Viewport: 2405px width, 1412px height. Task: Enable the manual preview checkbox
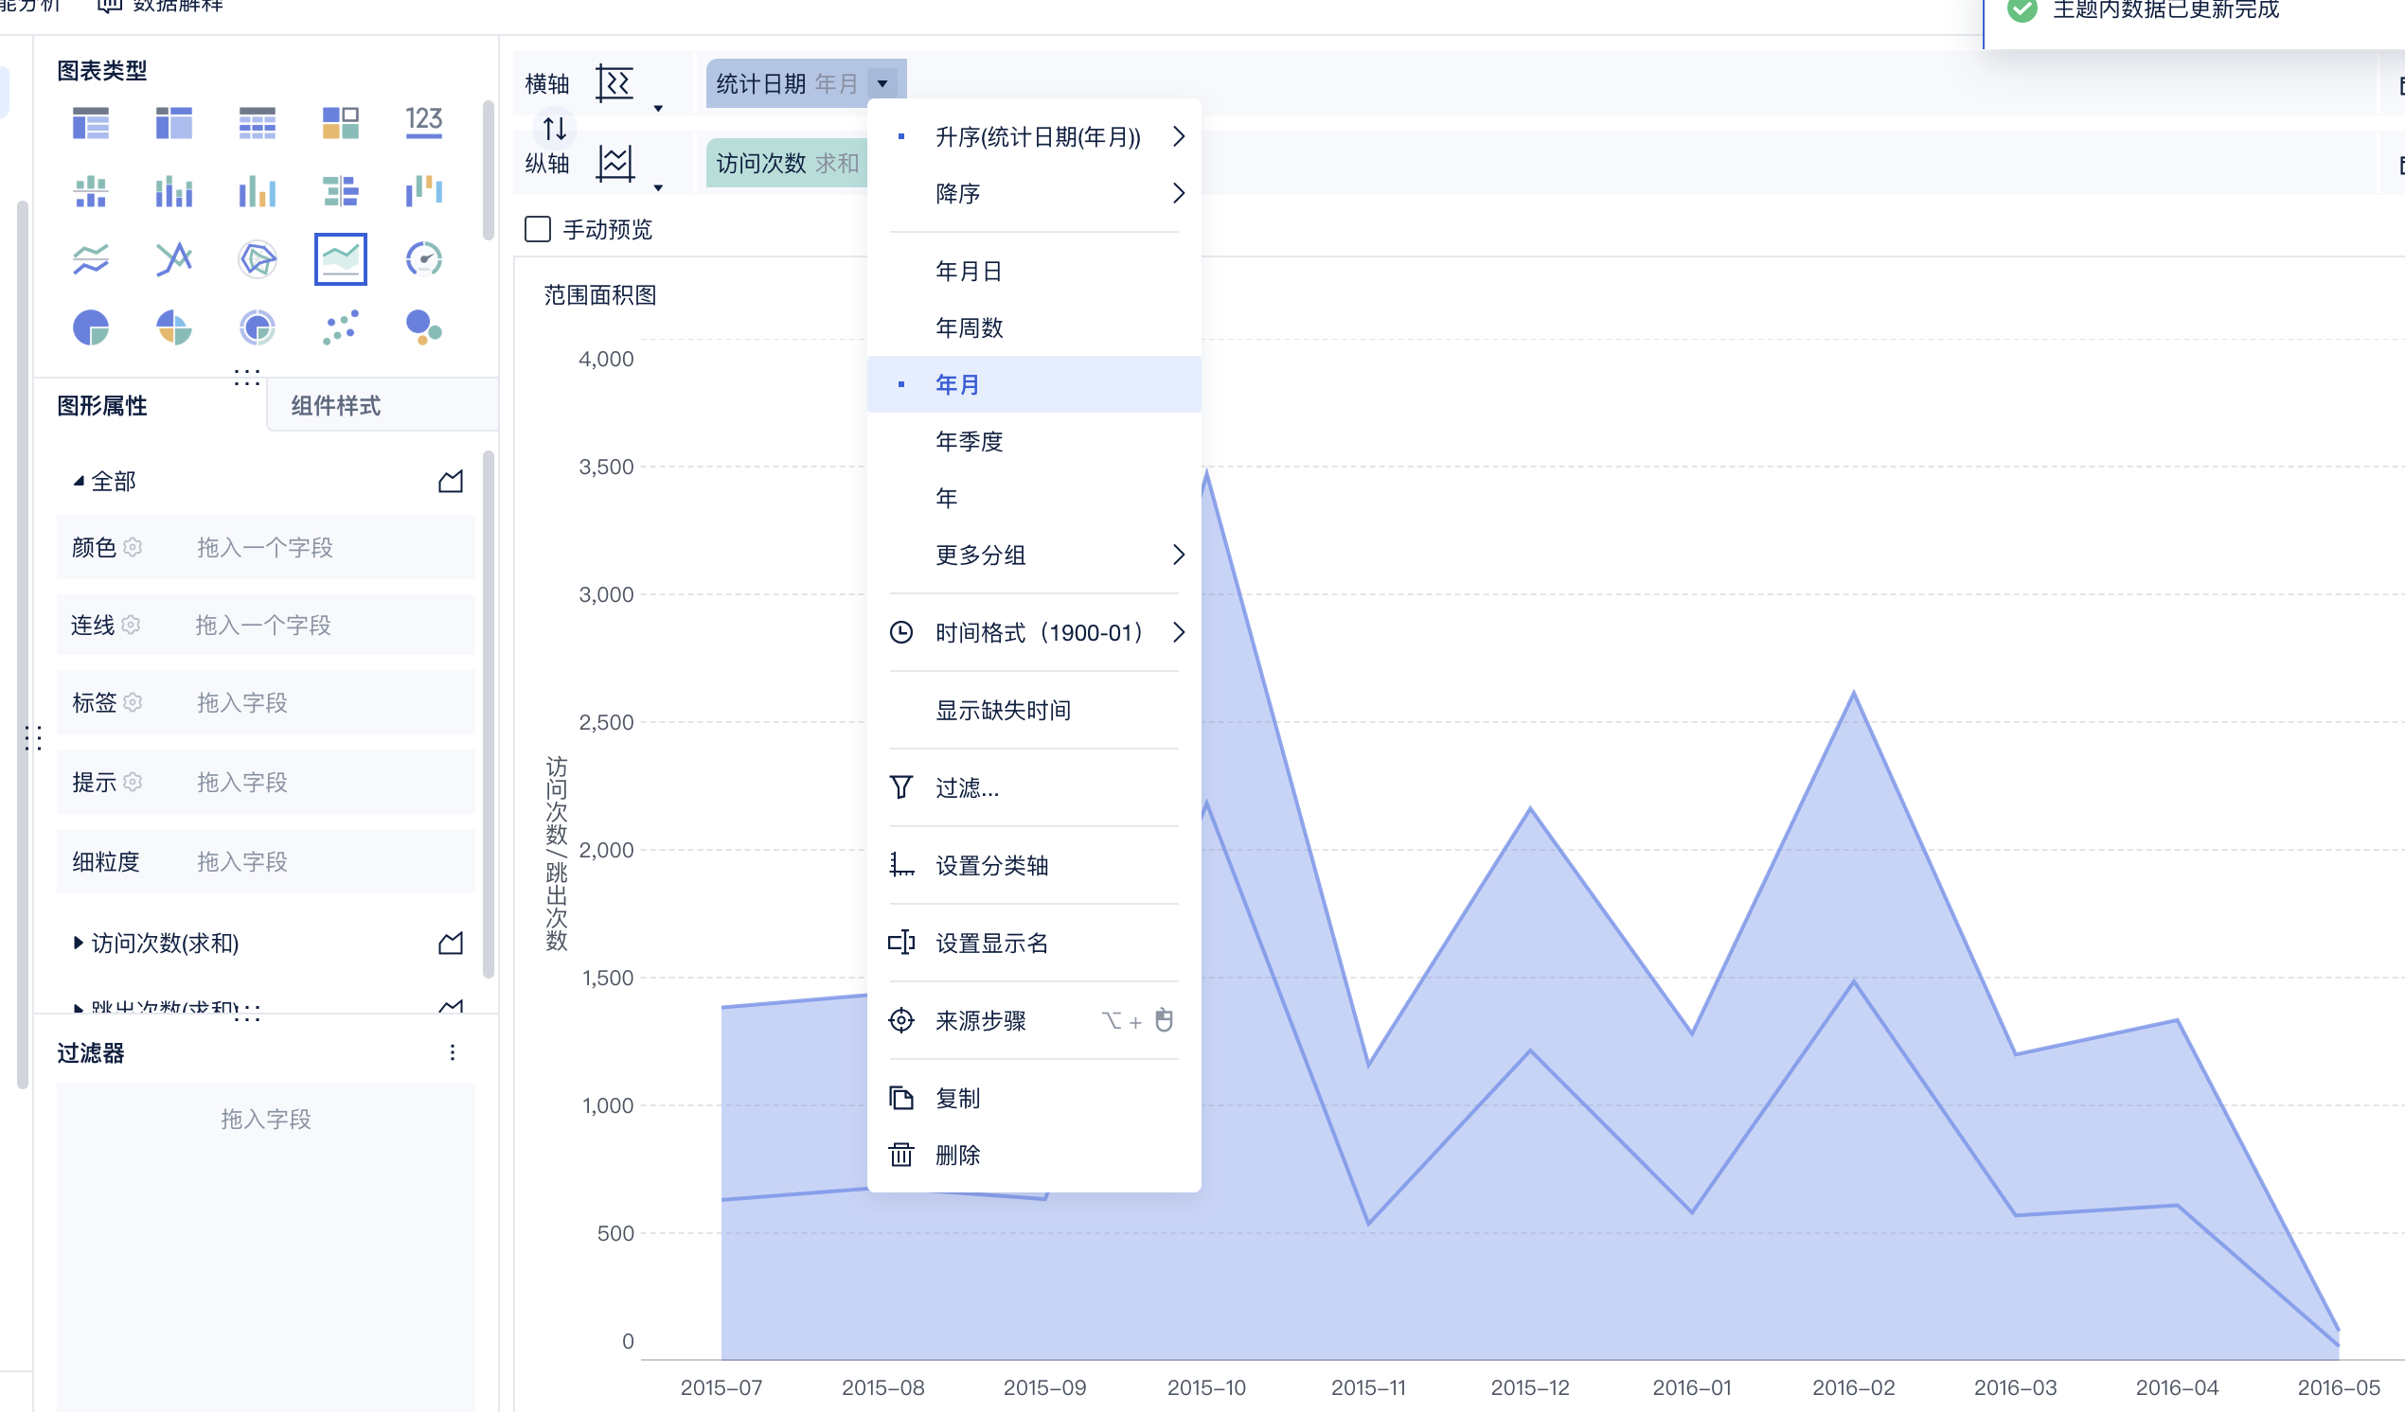pos(537,229)
